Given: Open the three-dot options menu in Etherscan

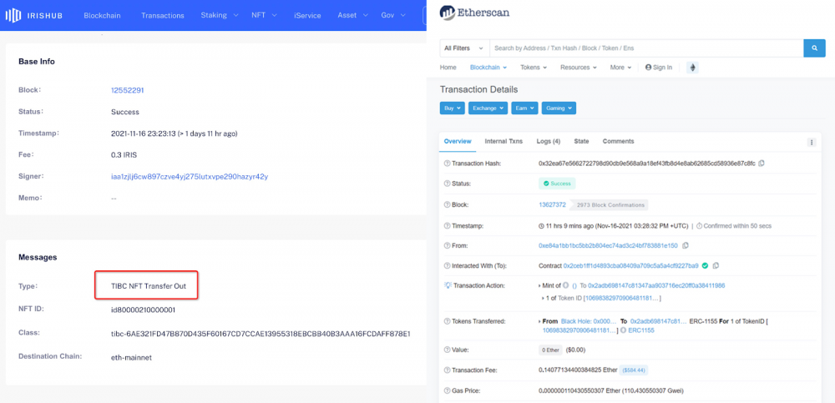Looking at the screenshot, I should pos(812,142).
